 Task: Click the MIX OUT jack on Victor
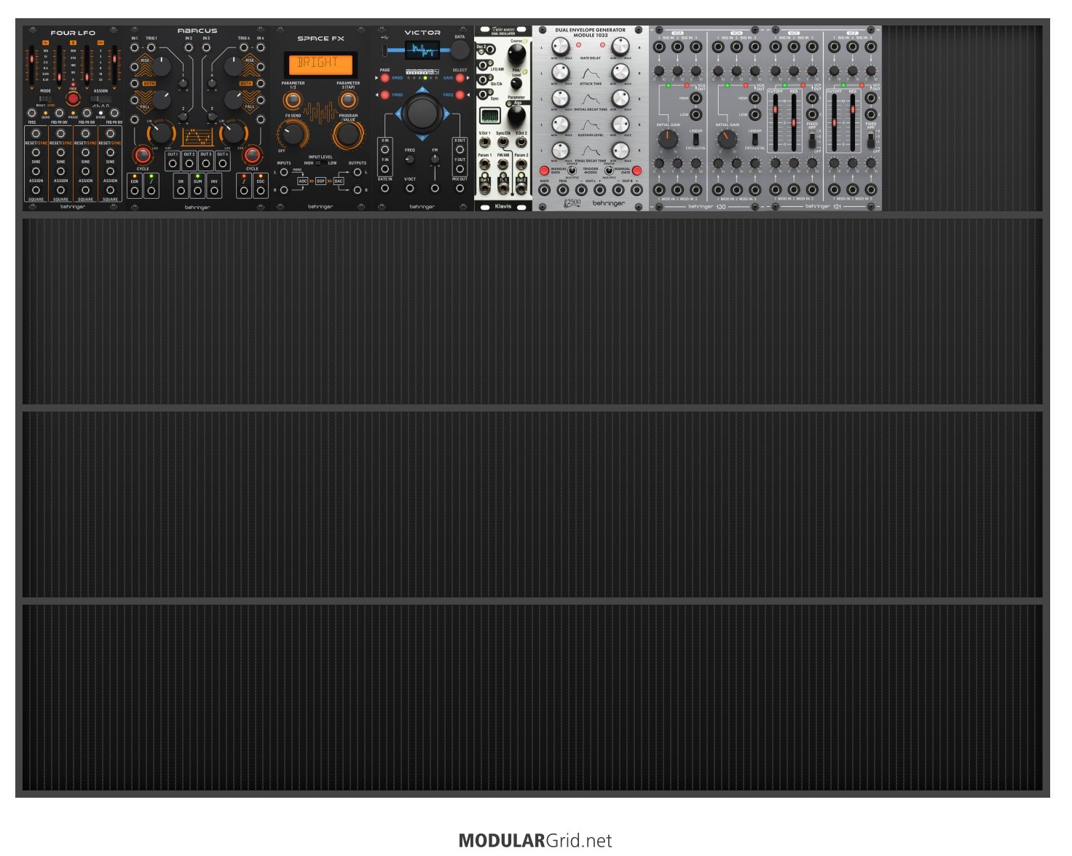tap(460, 189)
